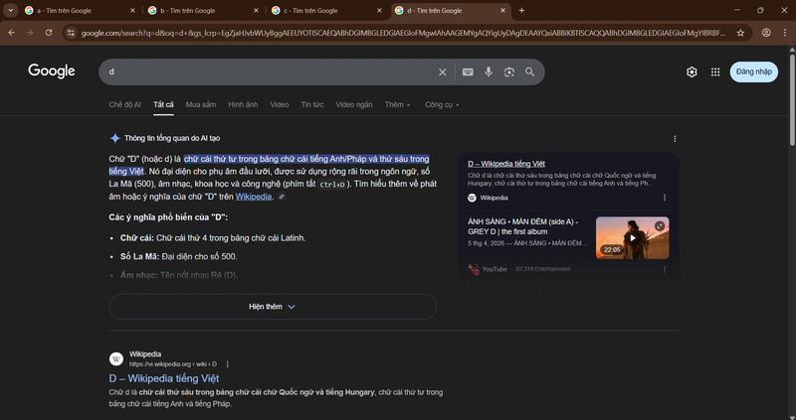Play the GREY D video thumbnail

(x=633, y=237)
